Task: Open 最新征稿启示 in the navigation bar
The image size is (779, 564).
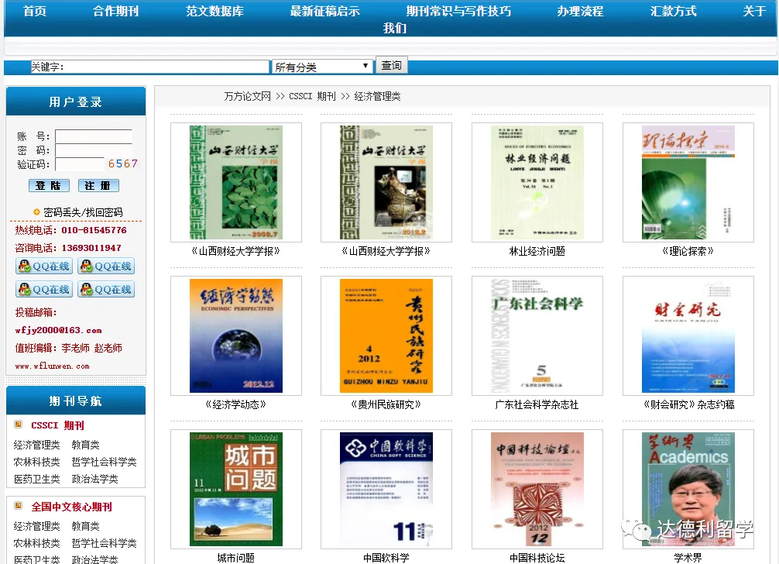Action: point(325,11)
